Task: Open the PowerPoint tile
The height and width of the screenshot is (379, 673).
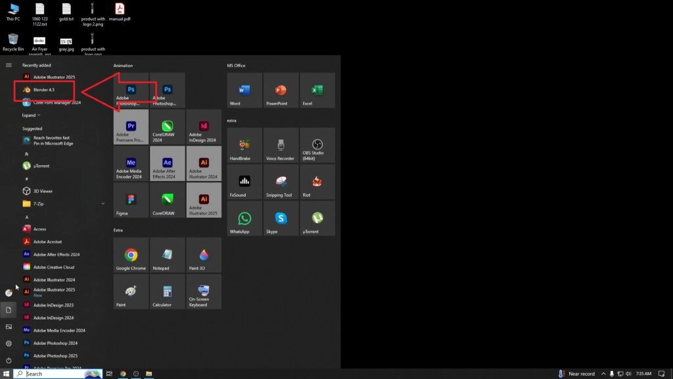Action: (281, 90)
